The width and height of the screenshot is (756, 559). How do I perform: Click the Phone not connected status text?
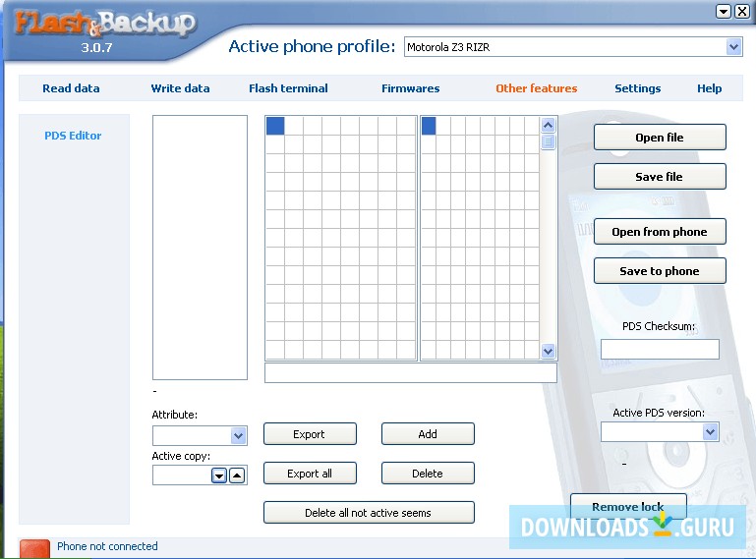tap(107, 546)
